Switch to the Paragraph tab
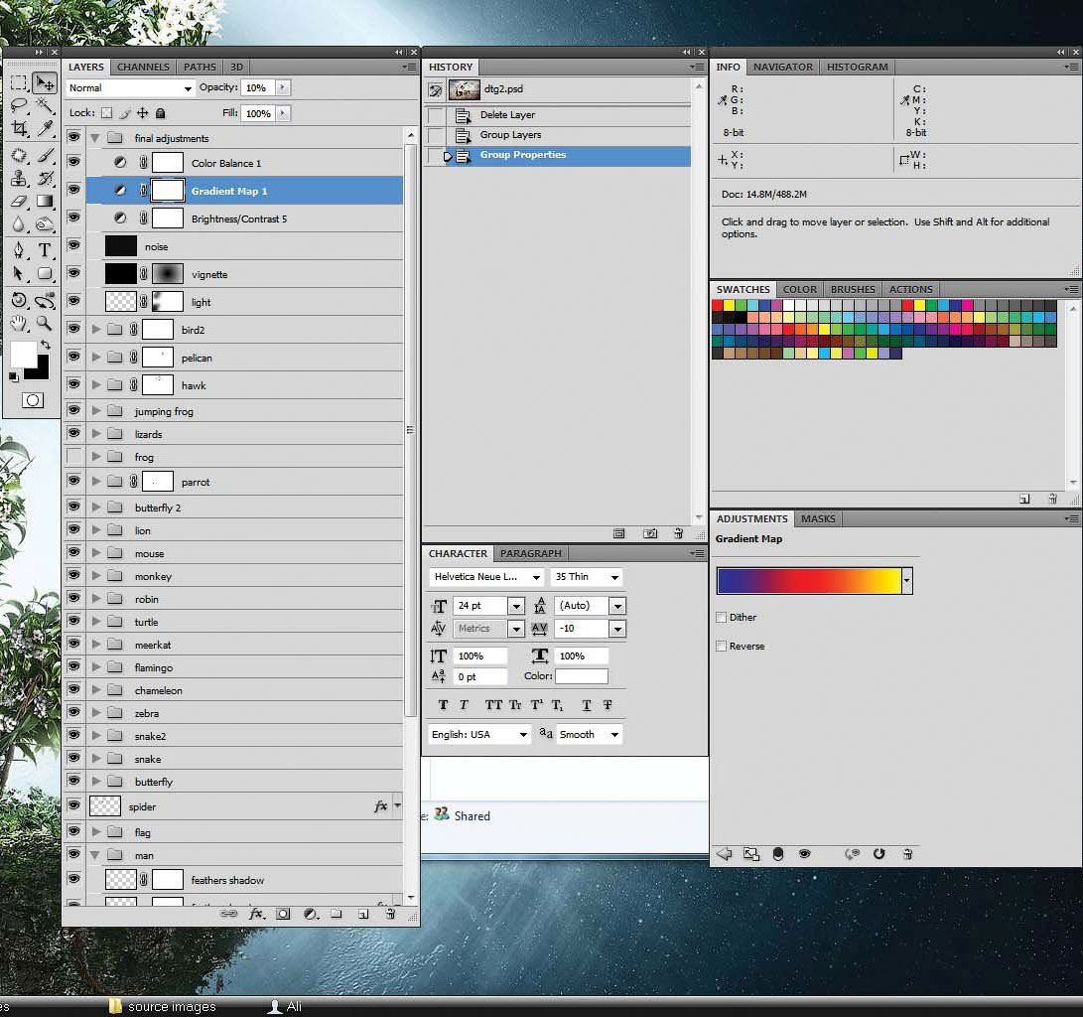 point(530,553)
